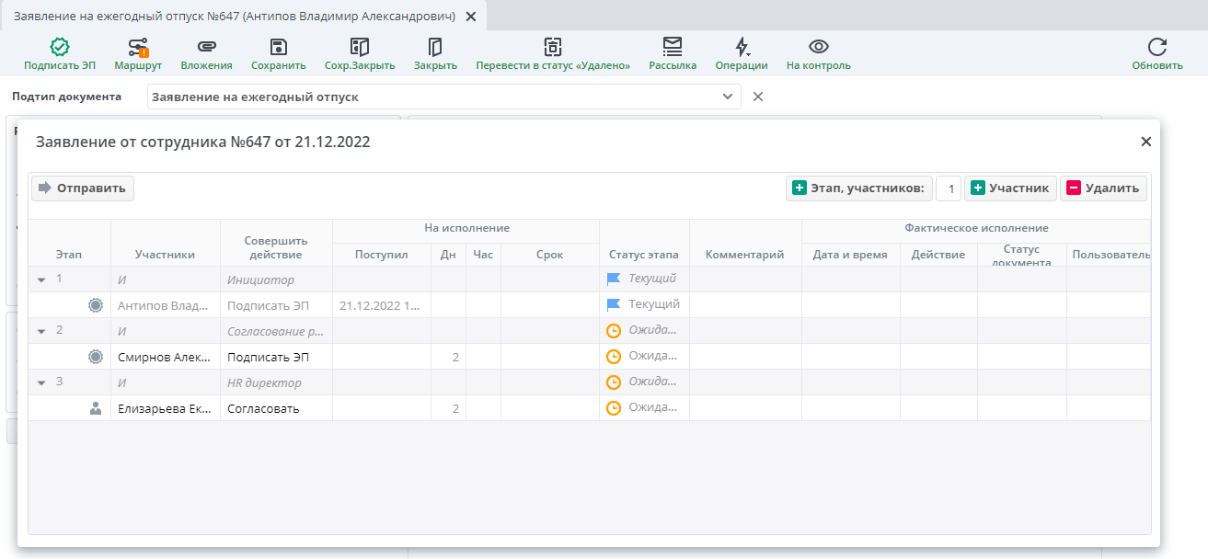Select radio marker beside Смирнов participant

coord(96,357)
